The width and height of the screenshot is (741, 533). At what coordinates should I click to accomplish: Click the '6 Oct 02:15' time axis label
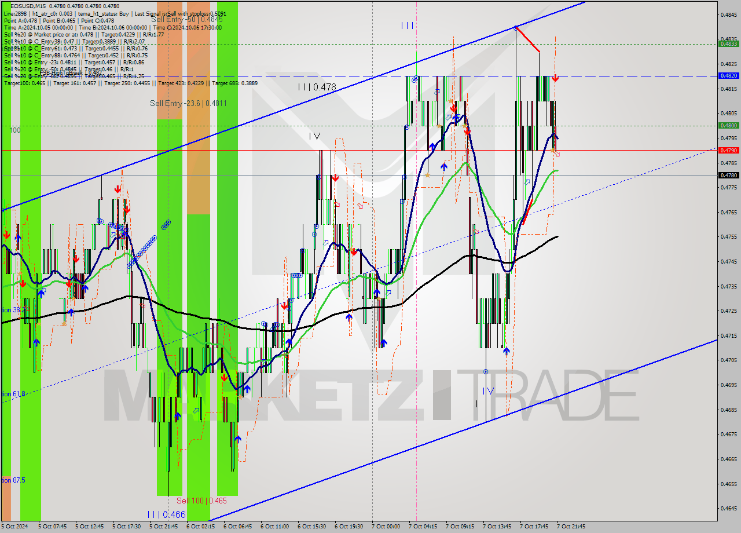coord(200,527)
